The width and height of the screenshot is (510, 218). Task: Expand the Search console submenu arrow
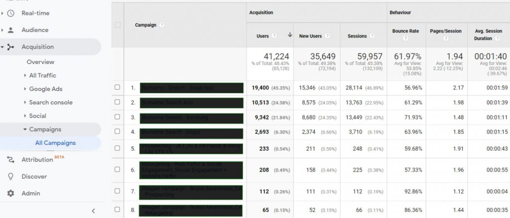[25, 102]
